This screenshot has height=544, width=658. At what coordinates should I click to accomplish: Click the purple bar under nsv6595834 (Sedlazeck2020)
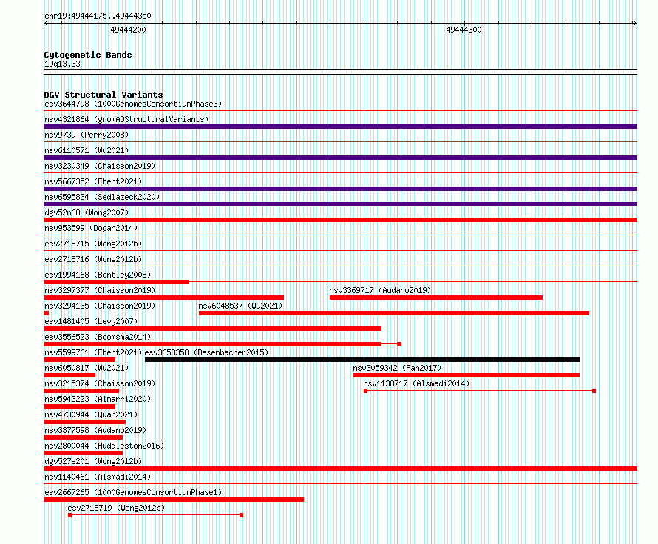[340, 204]
